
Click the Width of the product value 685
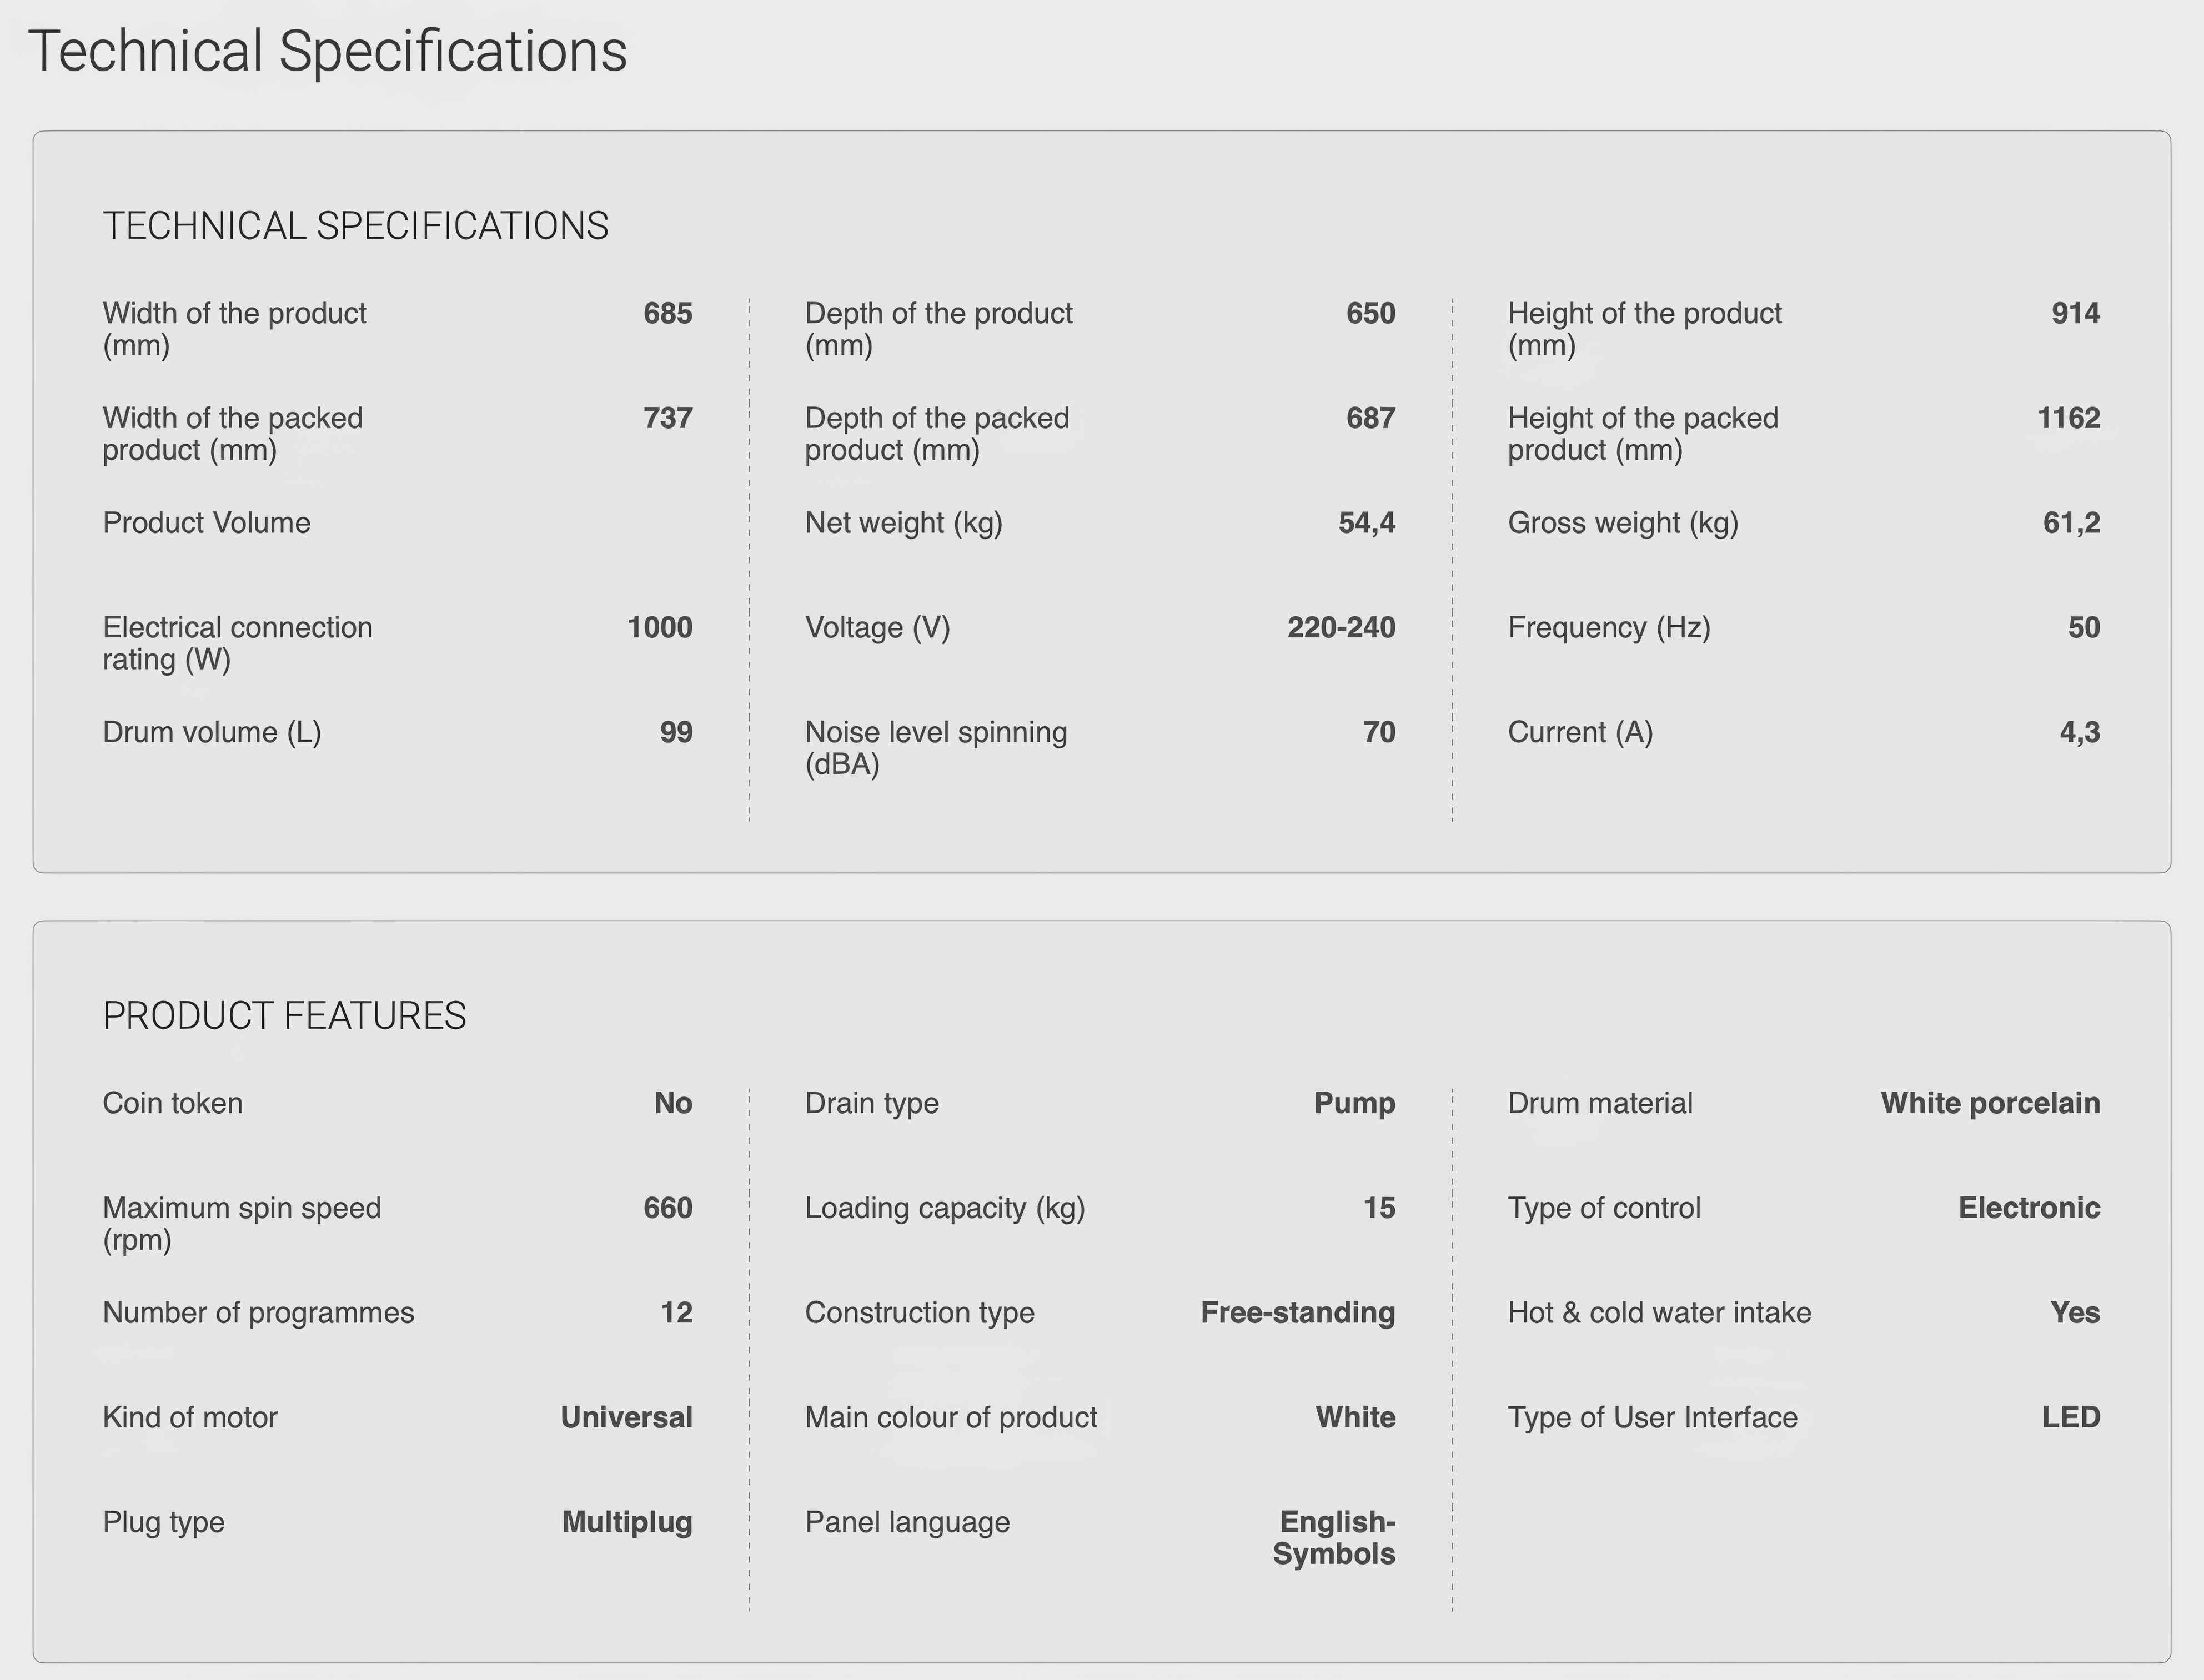[x=668, y=313]
